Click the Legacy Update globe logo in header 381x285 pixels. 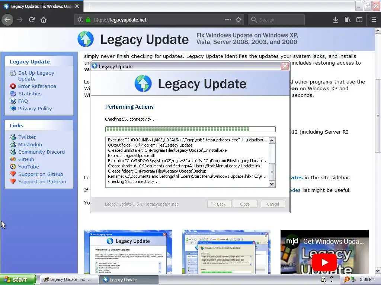pos(86,39)
